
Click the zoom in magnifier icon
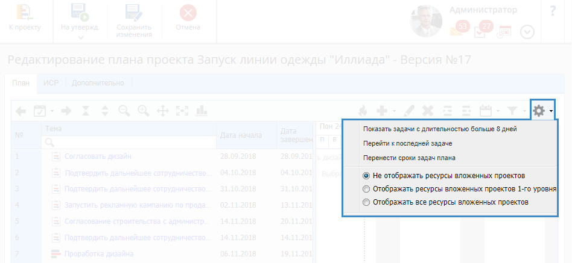tap(143, 111)
